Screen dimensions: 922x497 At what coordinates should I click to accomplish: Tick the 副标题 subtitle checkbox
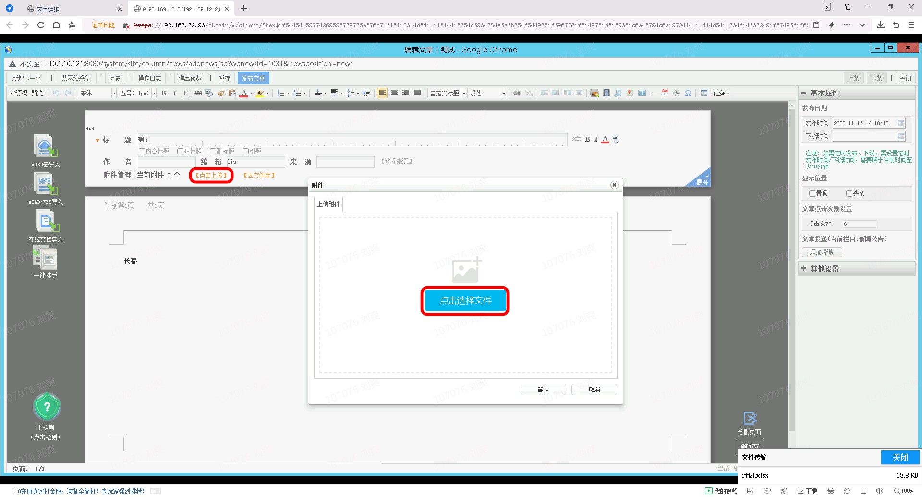(213, 151)
